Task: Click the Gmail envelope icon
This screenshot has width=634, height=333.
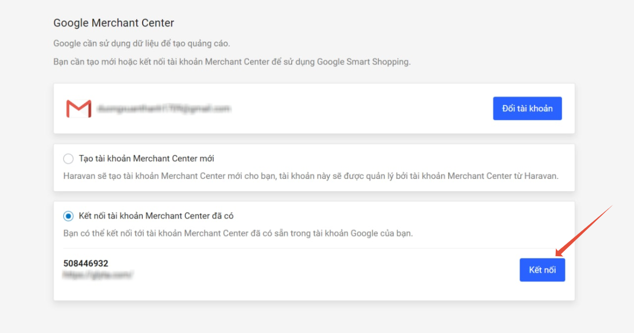Action: click(x=78, y=109)
